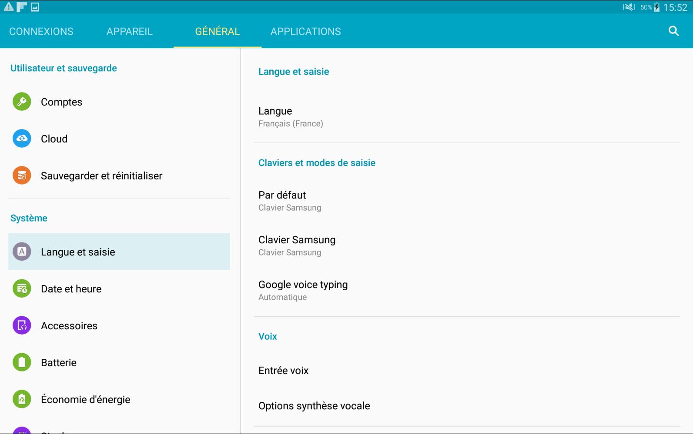Switch to the APPLICATIONS tab

click(x=306, y=31)
